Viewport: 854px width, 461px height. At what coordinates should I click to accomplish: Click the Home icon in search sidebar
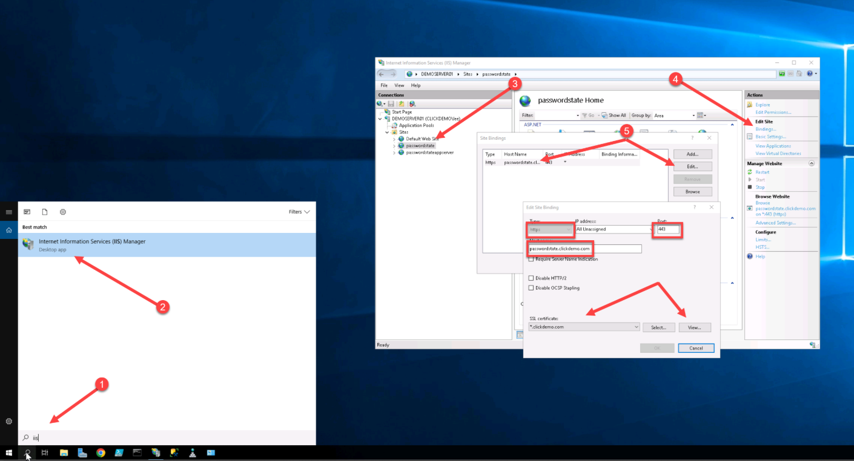(8, 230)
